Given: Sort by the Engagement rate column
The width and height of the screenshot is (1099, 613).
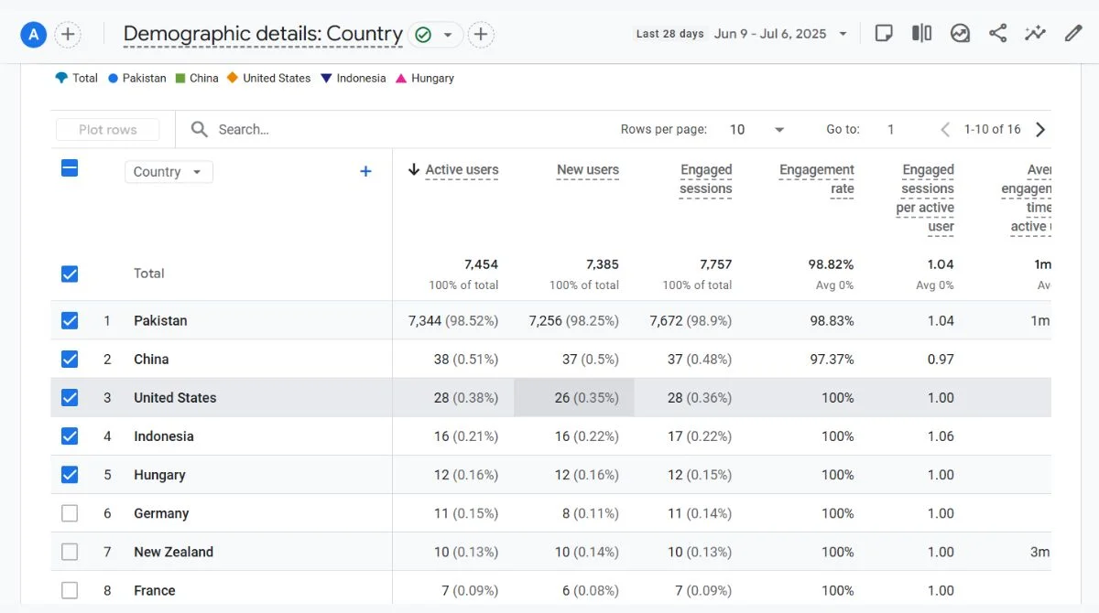Looking at the screenshot, I should pyautogui.click(x=817, y=179).
